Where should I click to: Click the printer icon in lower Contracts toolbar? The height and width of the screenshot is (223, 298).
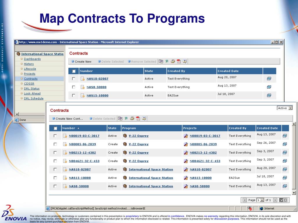(x=132, y=118)
